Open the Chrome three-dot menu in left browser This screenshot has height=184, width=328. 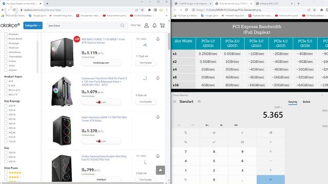tap(167, 10)
